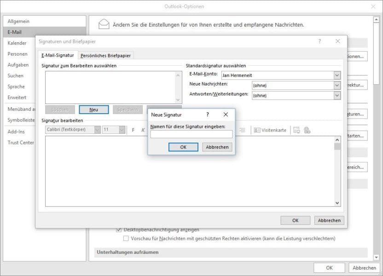The height and width of the screenshot is (276, 383).
Task: Select Aufgaben in options sidebar
Action: pos(18,65)
